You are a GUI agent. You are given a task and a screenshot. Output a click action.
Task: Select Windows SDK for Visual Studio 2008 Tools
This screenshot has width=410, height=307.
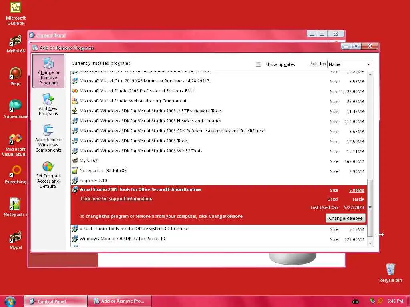point(219,141)
